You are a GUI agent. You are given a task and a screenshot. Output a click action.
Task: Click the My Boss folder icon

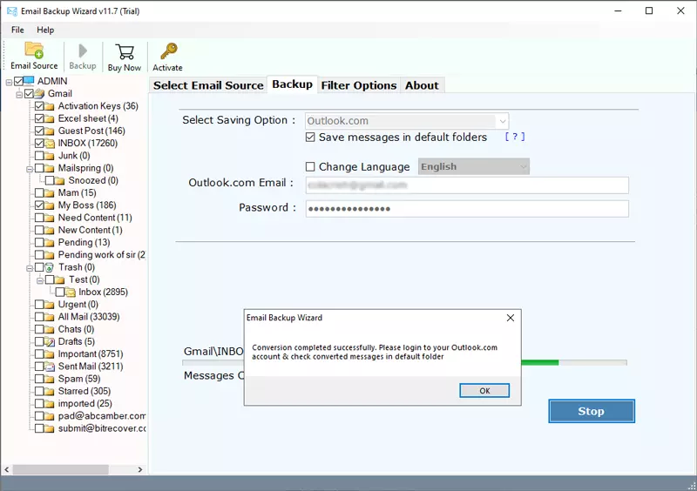[50, 205]
